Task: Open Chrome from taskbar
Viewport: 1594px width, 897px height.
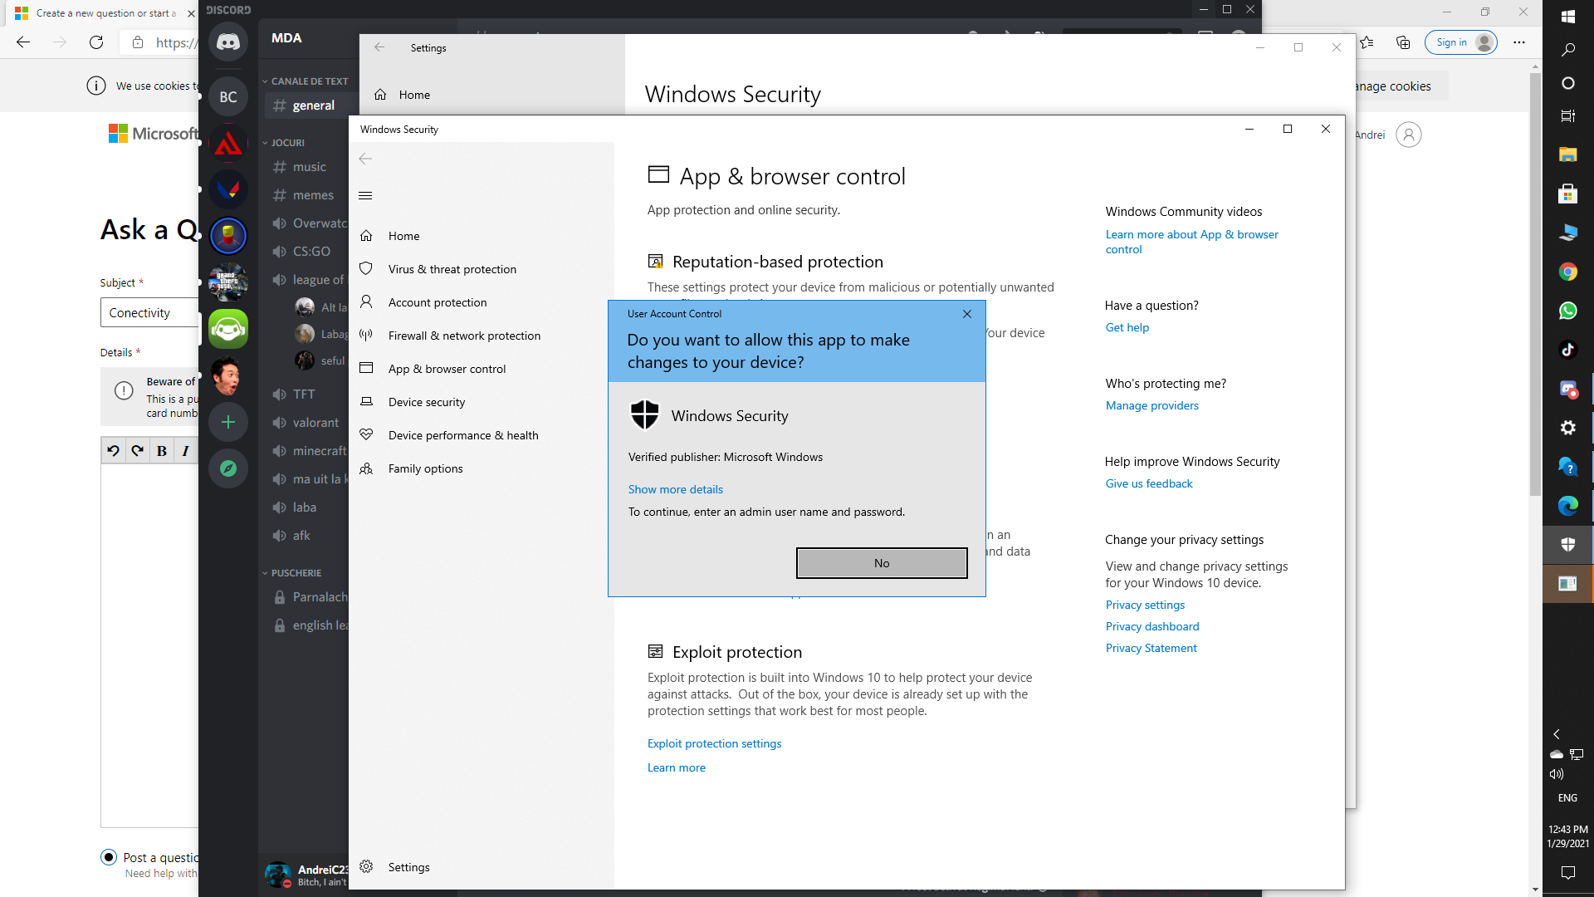Action: coord(1568,272)
